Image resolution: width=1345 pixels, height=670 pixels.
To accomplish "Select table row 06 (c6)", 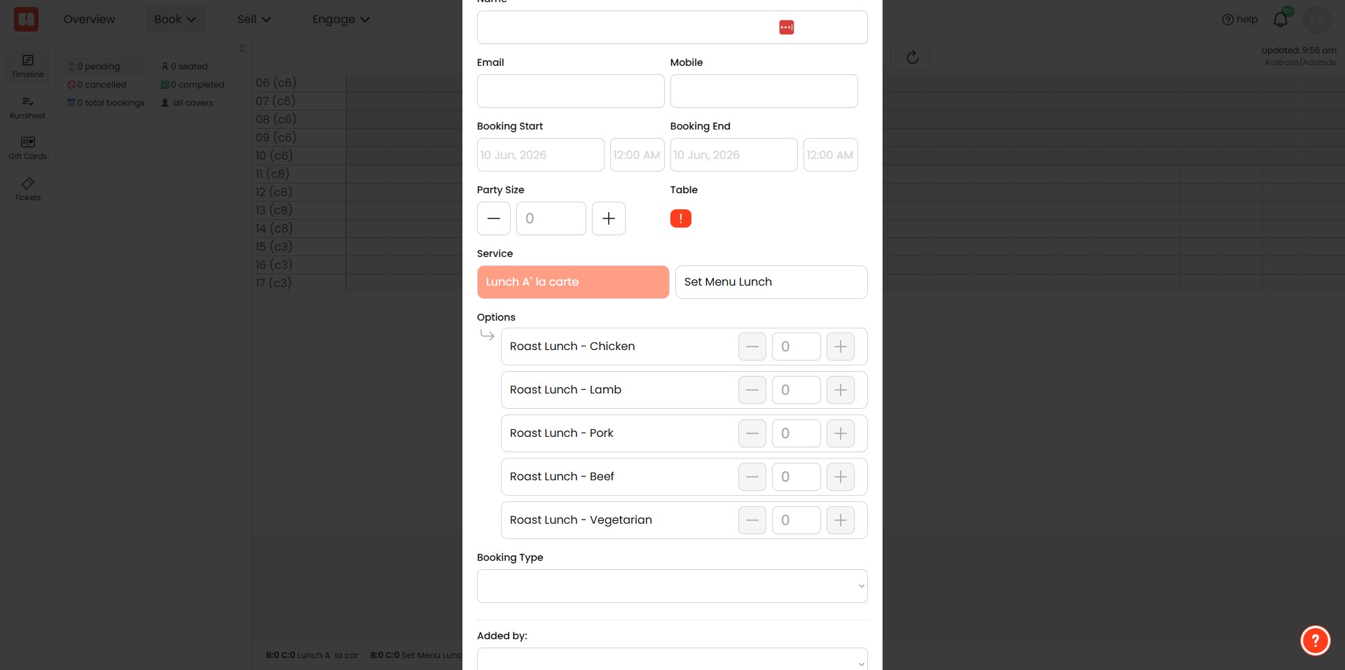I will (298, 83).
